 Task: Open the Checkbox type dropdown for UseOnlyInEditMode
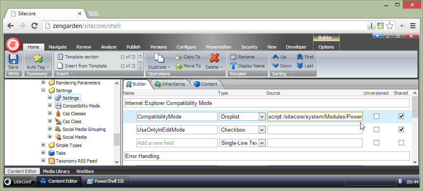pos(261,130)
